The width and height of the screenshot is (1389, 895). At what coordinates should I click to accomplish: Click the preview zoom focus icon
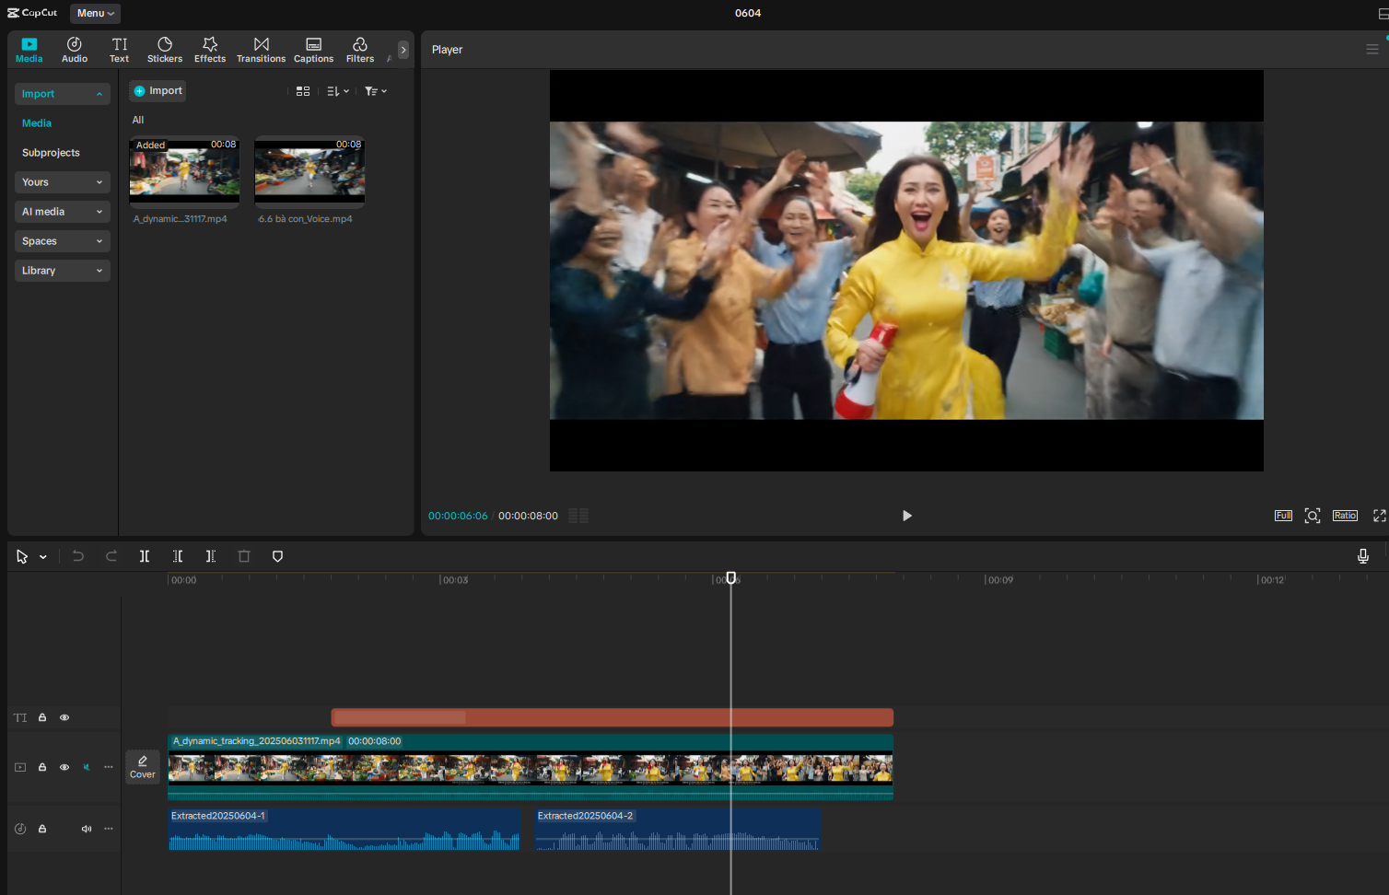click(x=1313, y=516)
